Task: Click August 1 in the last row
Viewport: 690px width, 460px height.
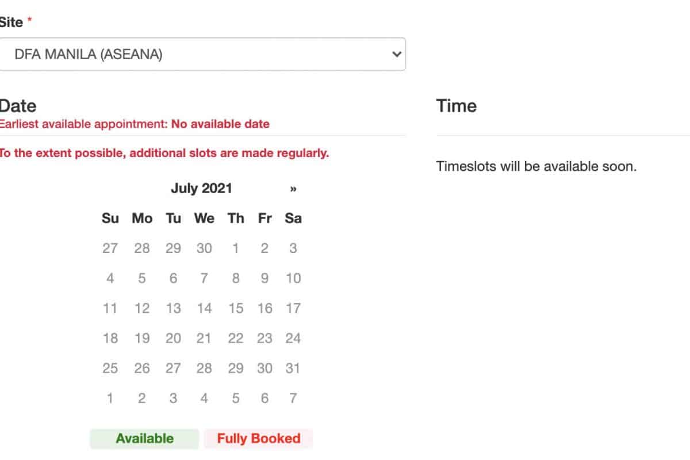Action: 110,398
